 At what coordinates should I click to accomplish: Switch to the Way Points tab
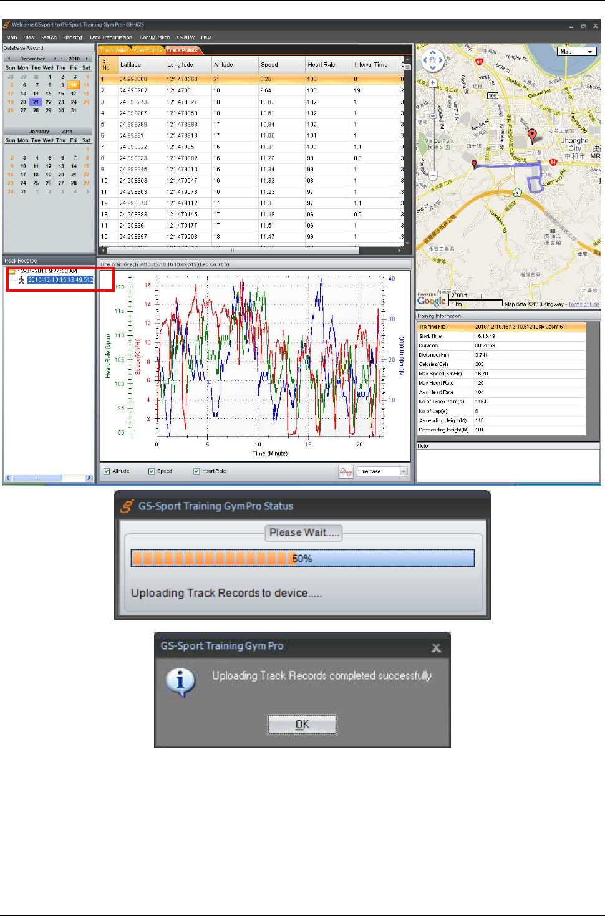pos(148,50)
